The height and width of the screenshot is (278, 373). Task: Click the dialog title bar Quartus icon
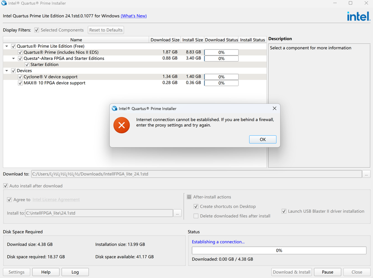[x=114, y=108]
